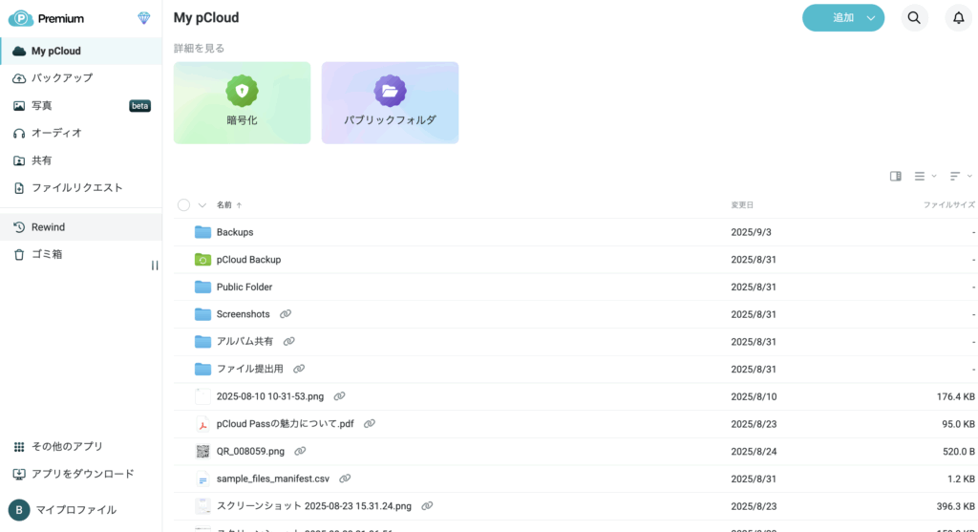Click the 詳細を見る link
This screenshot has width=978, height=532.
(x=199, y=48)
